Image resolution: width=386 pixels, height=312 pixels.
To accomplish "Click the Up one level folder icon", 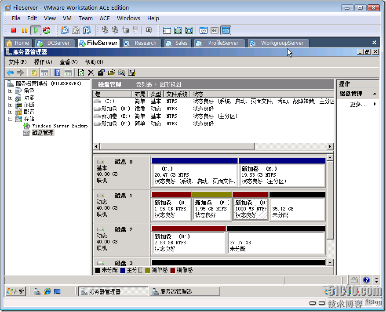I will coord(34,73).
